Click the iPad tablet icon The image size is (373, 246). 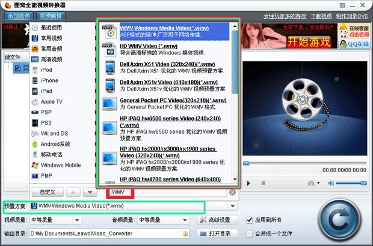pyautogui.click(x=35, y=91)
